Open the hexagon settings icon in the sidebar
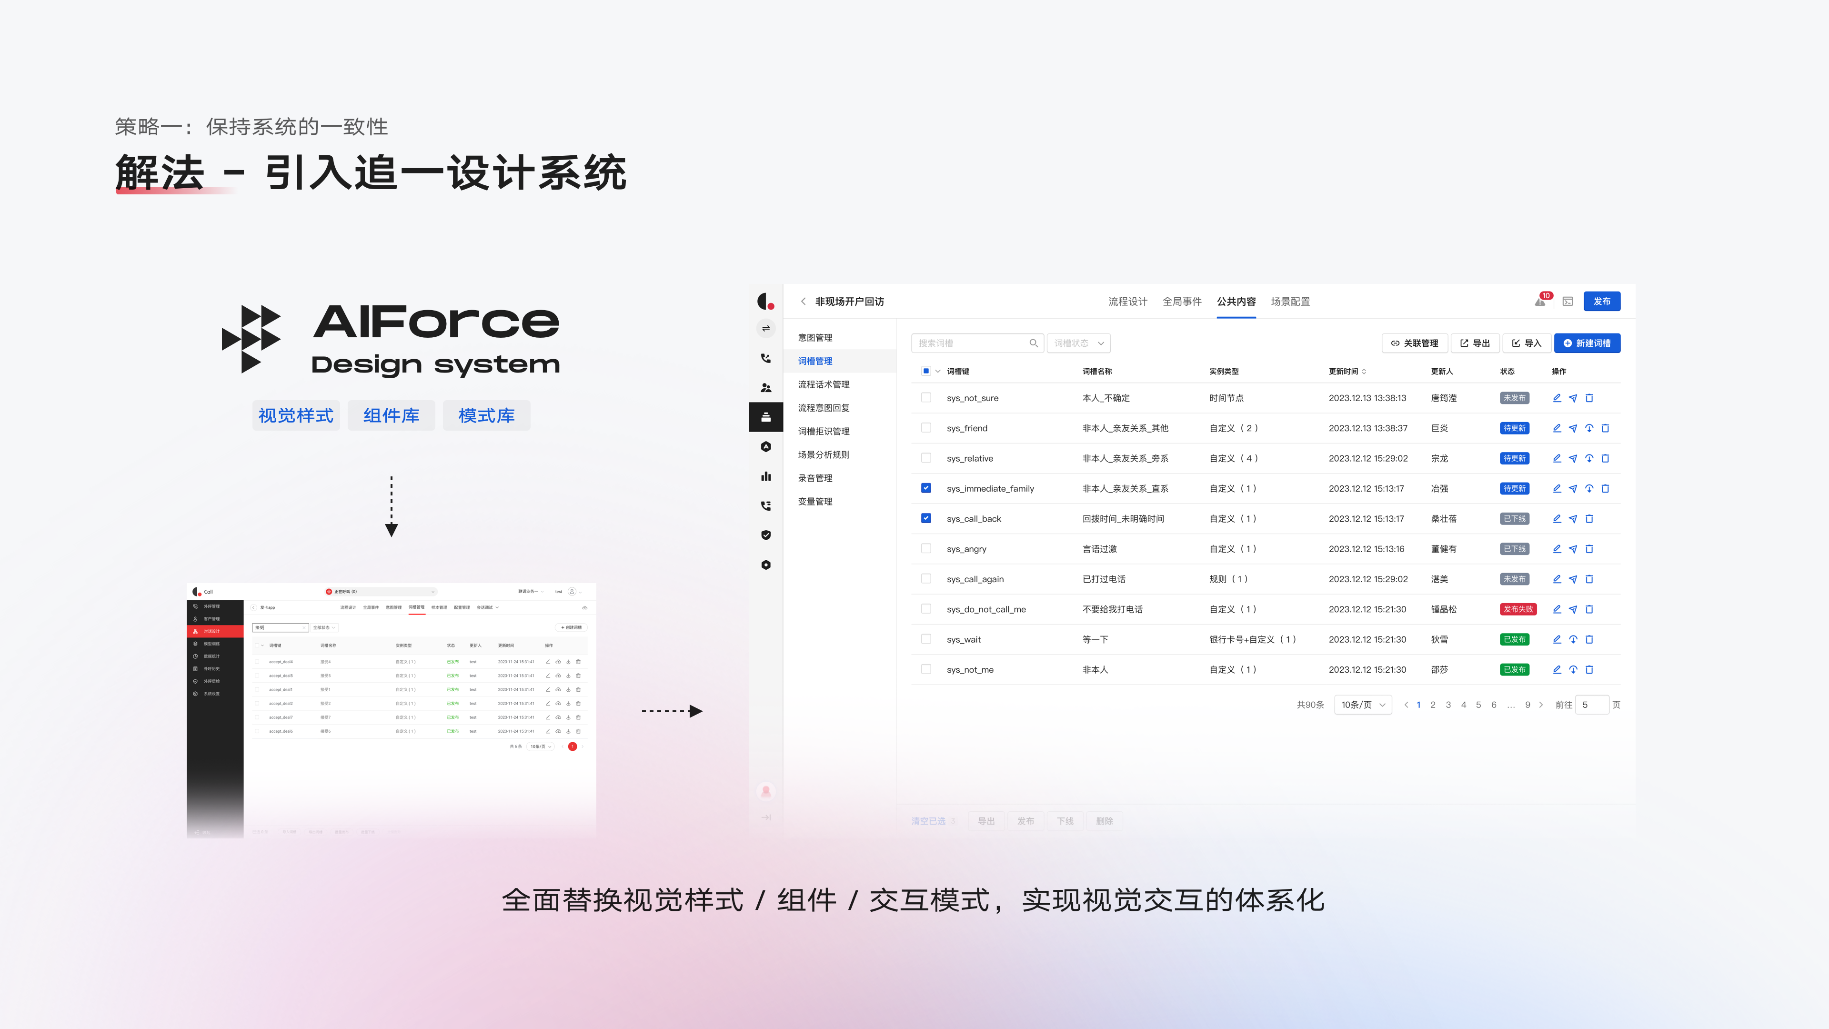Screen dimensions: 1829x1029 [x=765, y=565]
